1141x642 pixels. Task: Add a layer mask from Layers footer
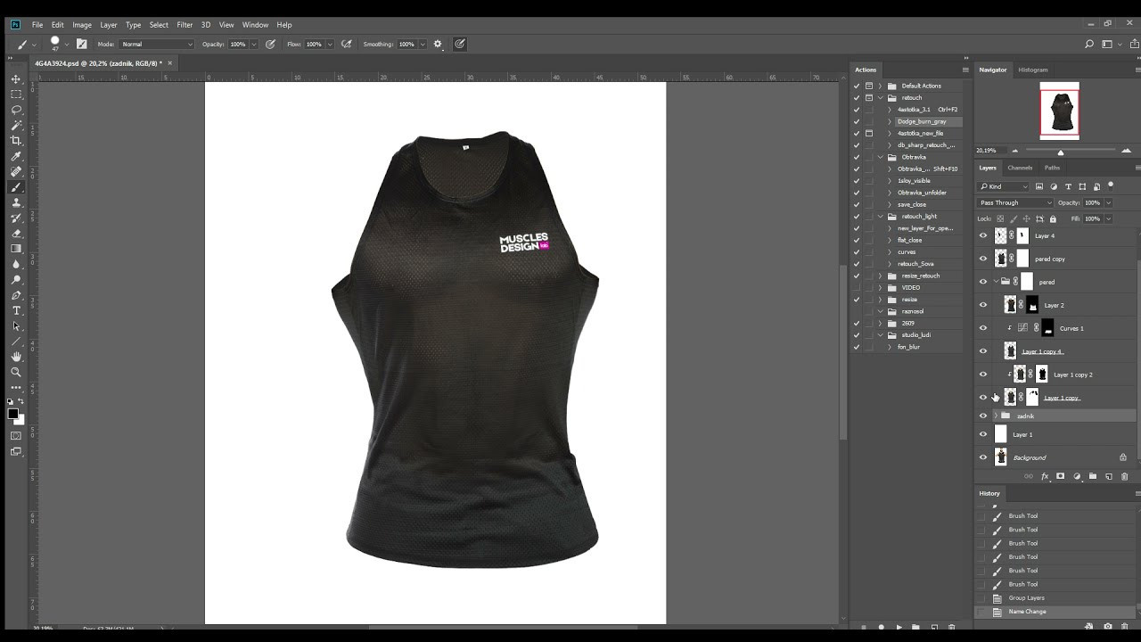click(1060, 477)
